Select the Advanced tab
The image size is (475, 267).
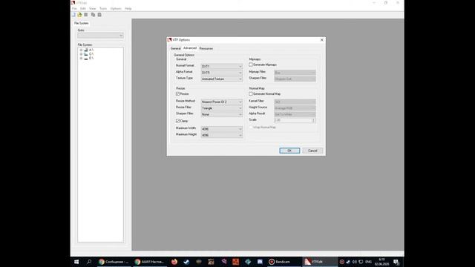(x=190, y=47)
